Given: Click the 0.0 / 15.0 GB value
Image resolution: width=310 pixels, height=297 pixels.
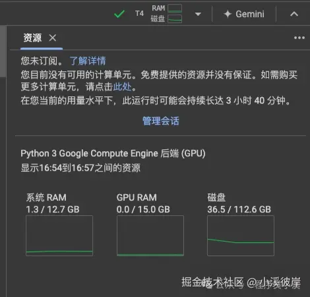Looking at the screenshot, I should coord(143,209).
